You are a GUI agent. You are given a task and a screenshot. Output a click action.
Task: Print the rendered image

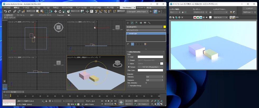click(x=179, y=17)
